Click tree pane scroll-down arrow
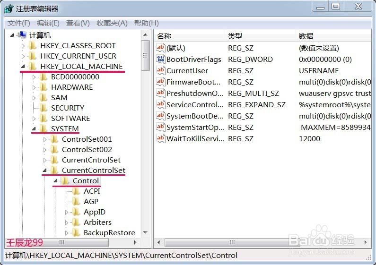Image resolution: width=376 pixels, height=265 pixels. tap(145, 232)
